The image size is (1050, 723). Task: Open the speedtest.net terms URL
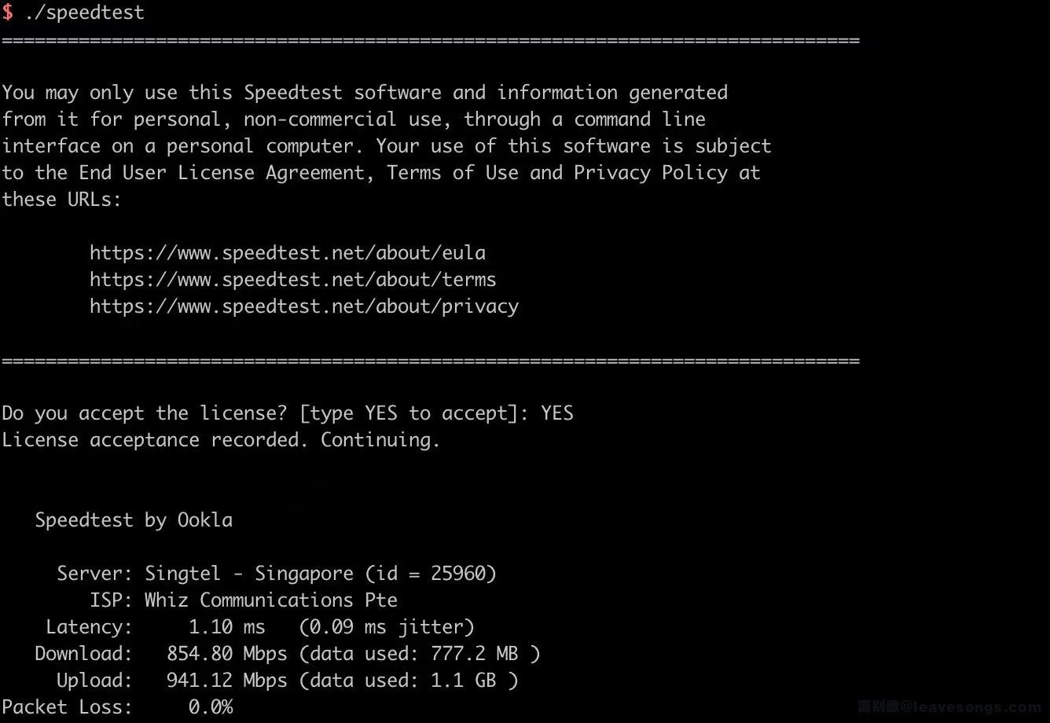click(x=292, y=280)
